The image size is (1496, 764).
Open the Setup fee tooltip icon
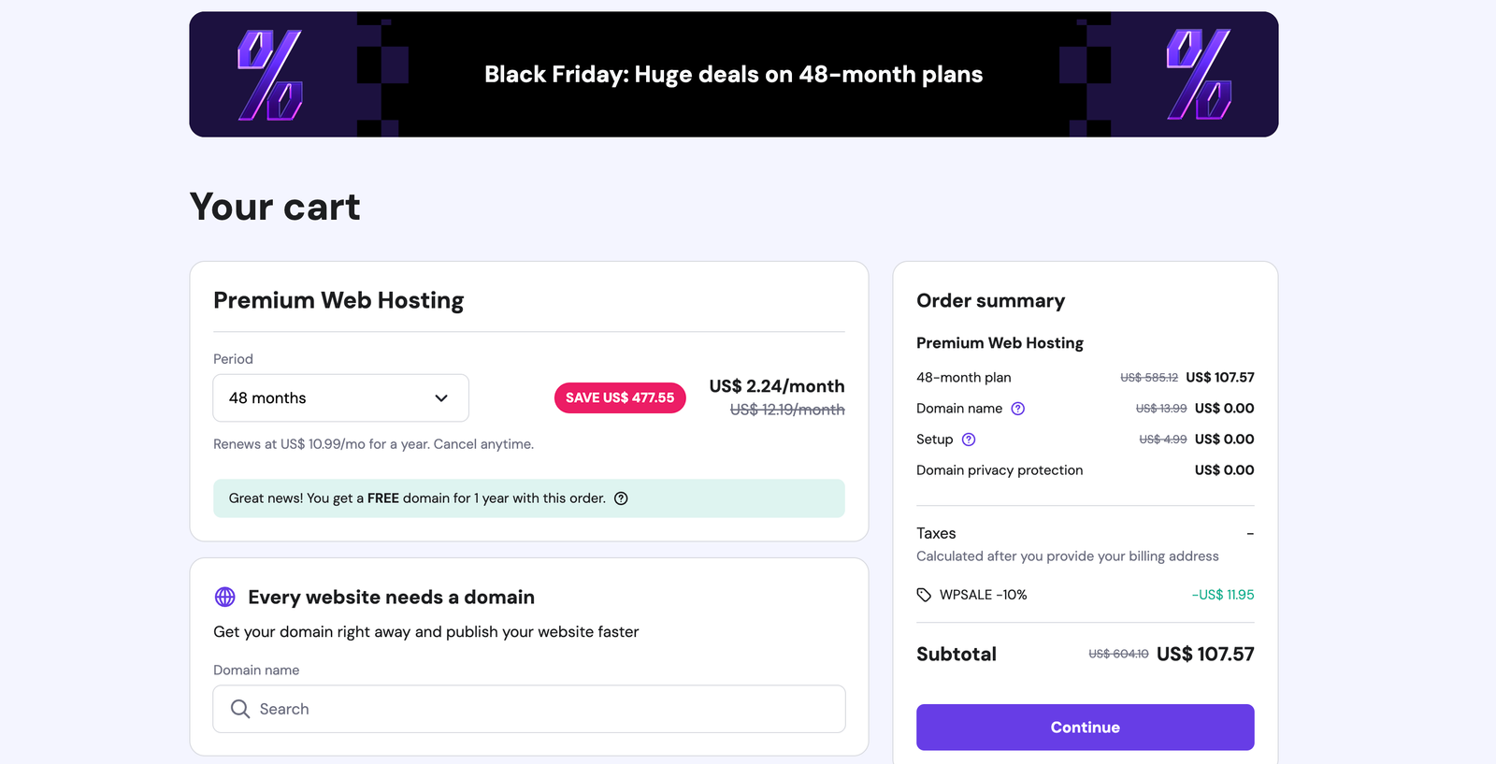tap(968, 439)
